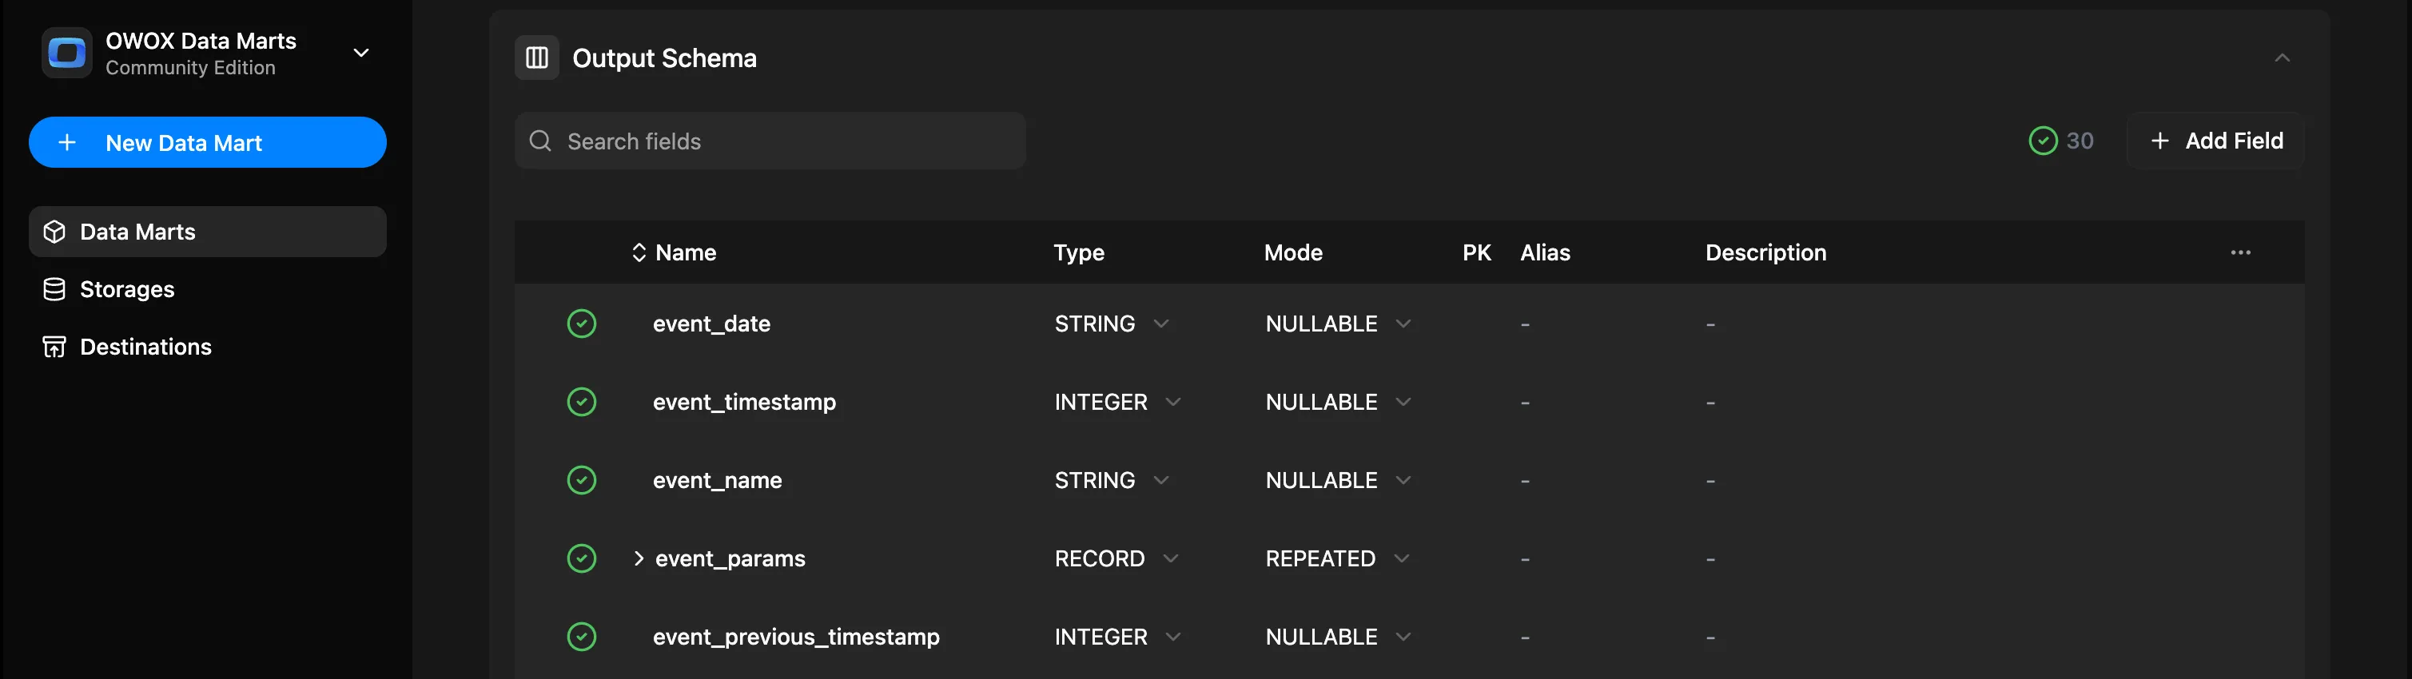Screen dimensions: 2412x679
Task: Click the Name column sort icon
Action: click(639, 252)
